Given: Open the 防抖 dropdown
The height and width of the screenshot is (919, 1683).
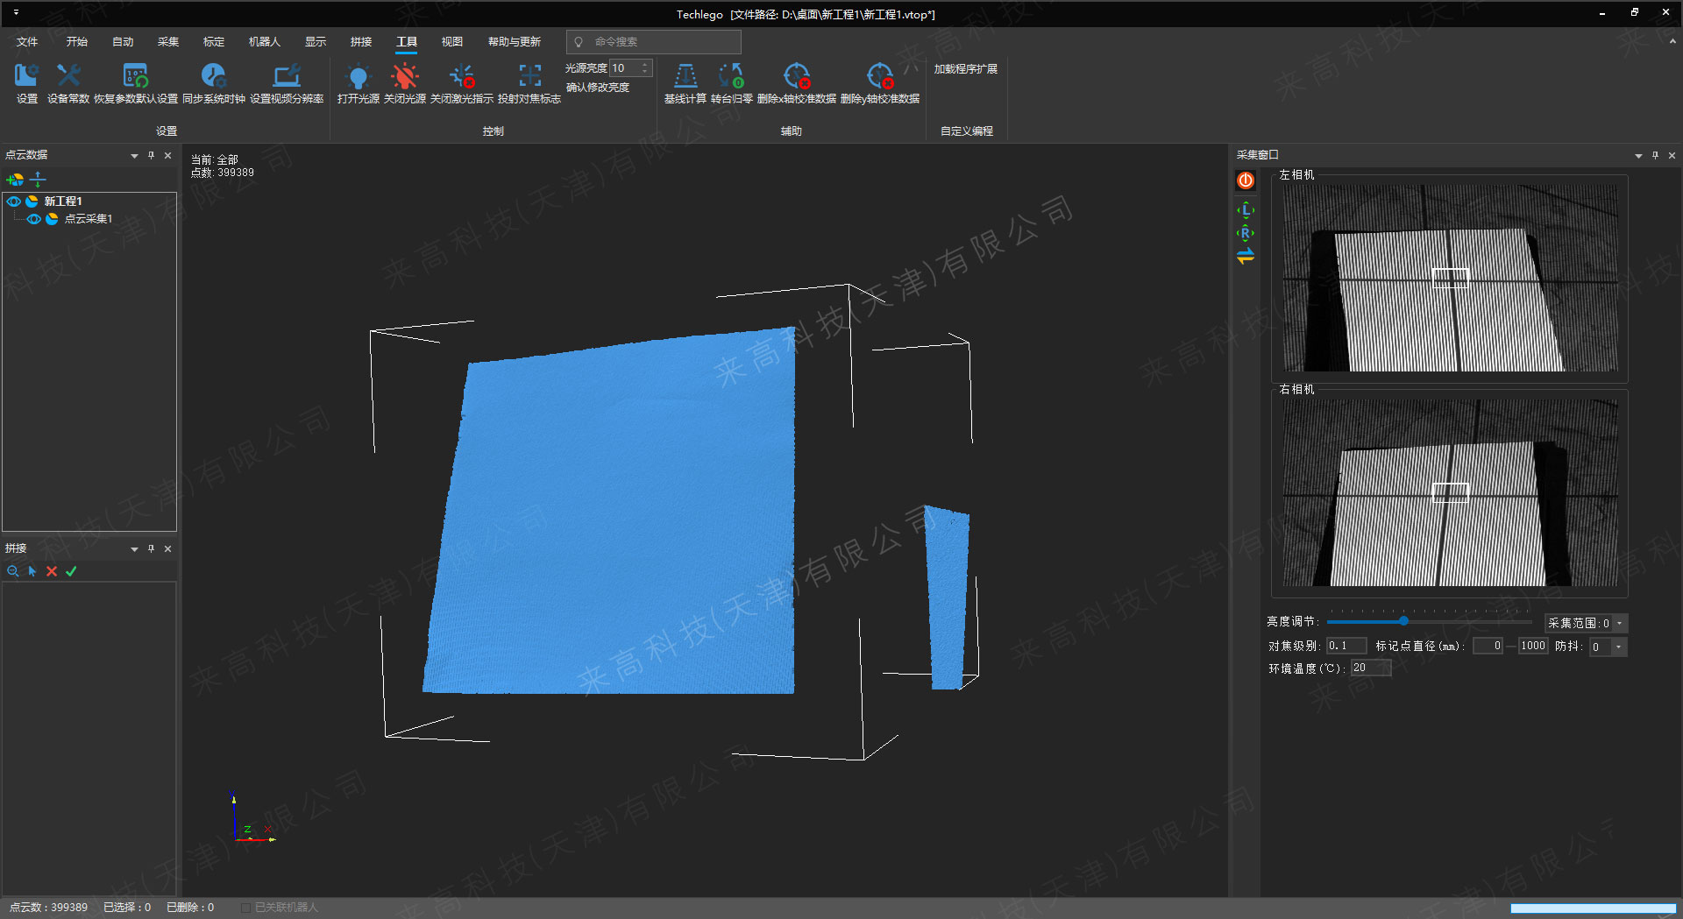Looking at the screenshot, I should click(1618, 647).
